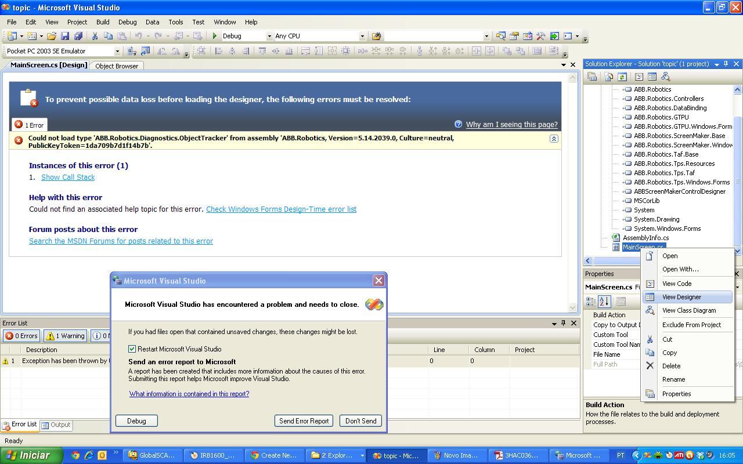Choose View Code in the context menu
Viewport: 743px width, 464px height.
(688, 284)
